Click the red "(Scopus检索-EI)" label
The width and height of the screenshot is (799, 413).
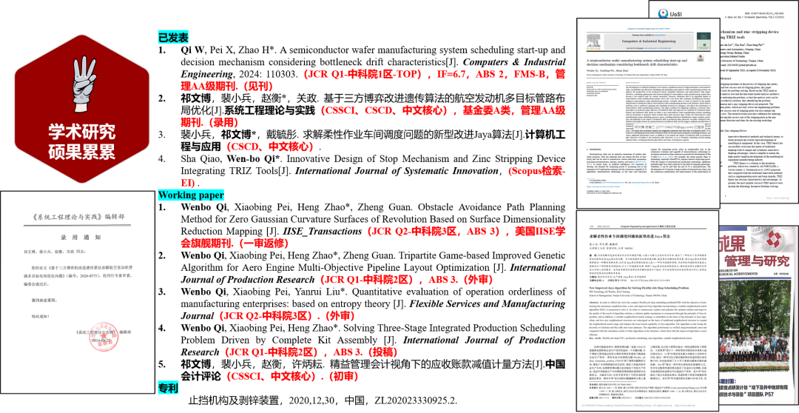(373, 176)
